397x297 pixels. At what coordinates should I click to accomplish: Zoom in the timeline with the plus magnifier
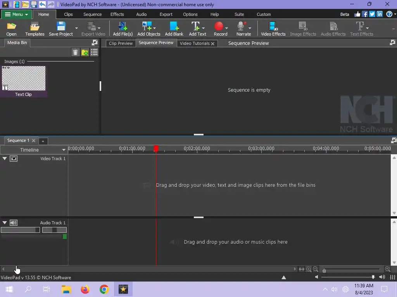click(x=387, y=269)
